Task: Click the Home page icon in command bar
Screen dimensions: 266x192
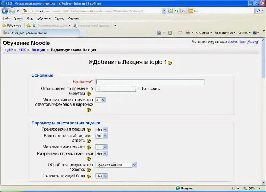Action: click(x=159, y=33)
